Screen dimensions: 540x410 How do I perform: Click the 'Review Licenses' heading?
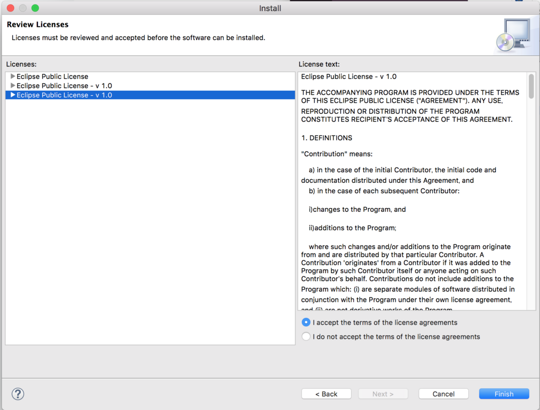click(37, 24)
